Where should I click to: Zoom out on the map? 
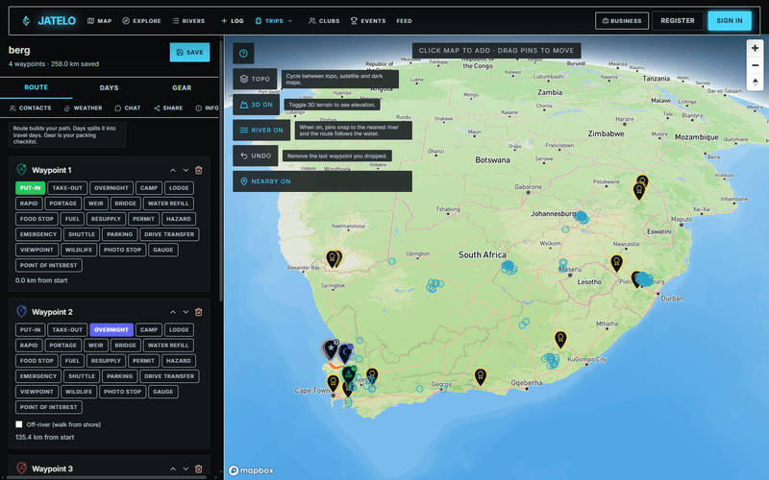click(755, 65)
